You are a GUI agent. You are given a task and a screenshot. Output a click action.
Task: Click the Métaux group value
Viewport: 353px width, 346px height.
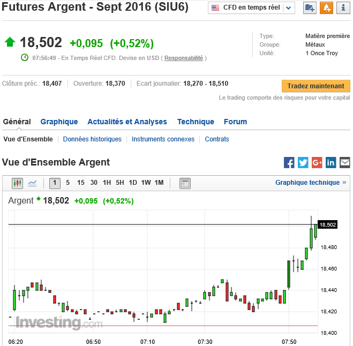(x=315, y=44)
